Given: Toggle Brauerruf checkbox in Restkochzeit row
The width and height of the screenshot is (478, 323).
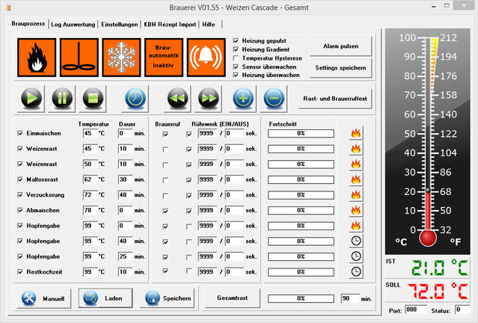Looking at the screenshot, I should pos(165,271).
